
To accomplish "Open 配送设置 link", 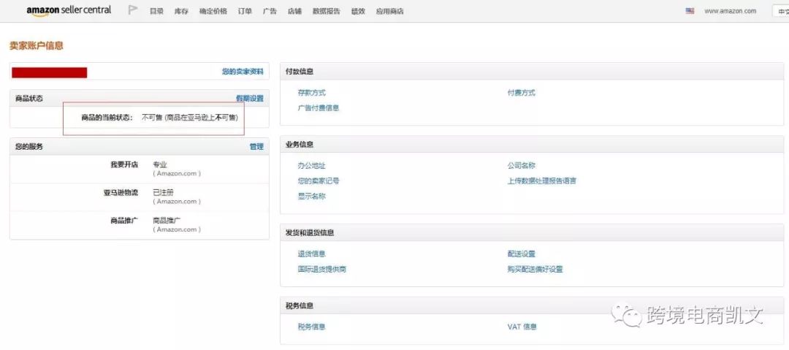I will [522, 254].
